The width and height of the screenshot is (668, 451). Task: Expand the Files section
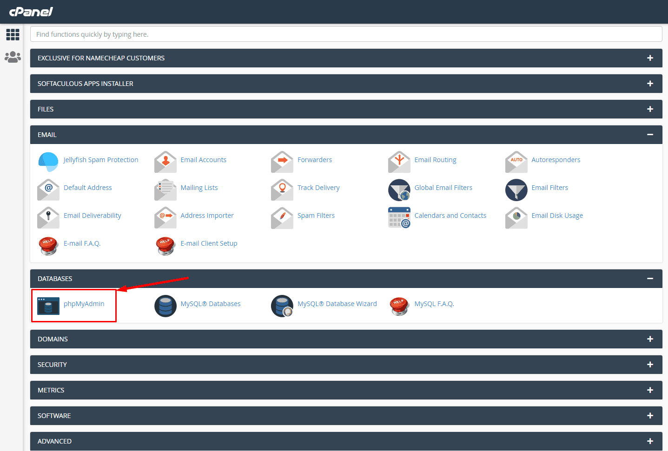[650, 109]
